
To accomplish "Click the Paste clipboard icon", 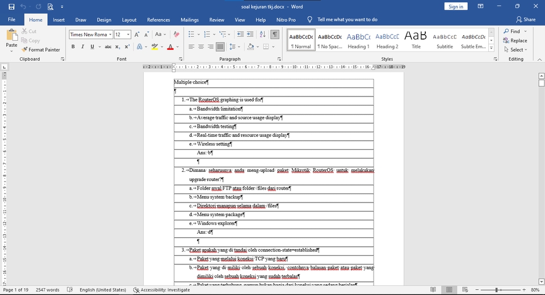I will click(x=11, y=35).
